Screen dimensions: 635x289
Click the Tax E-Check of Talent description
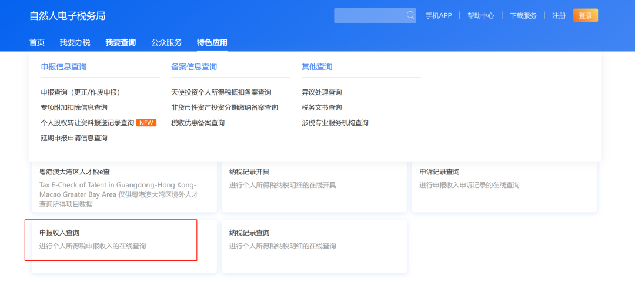(119, 194)
